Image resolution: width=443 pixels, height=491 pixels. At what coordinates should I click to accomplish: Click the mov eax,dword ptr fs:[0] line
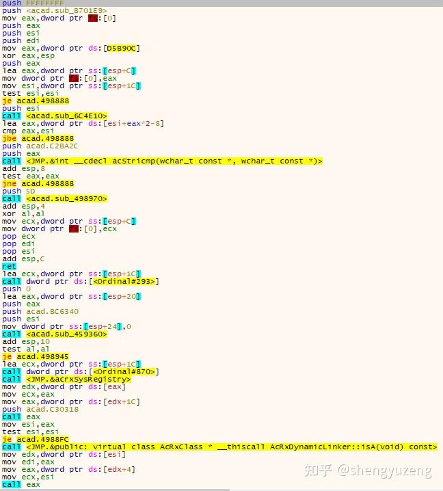tap(59, 18)
